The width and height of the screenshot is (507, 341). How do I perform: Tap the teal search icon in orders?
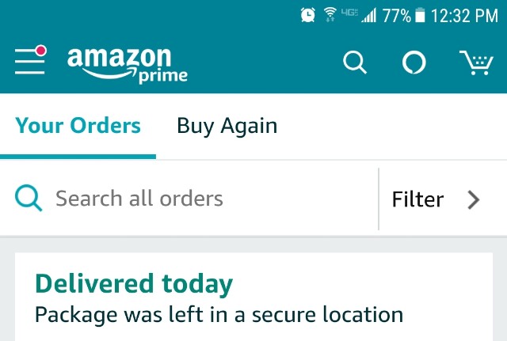29,198
